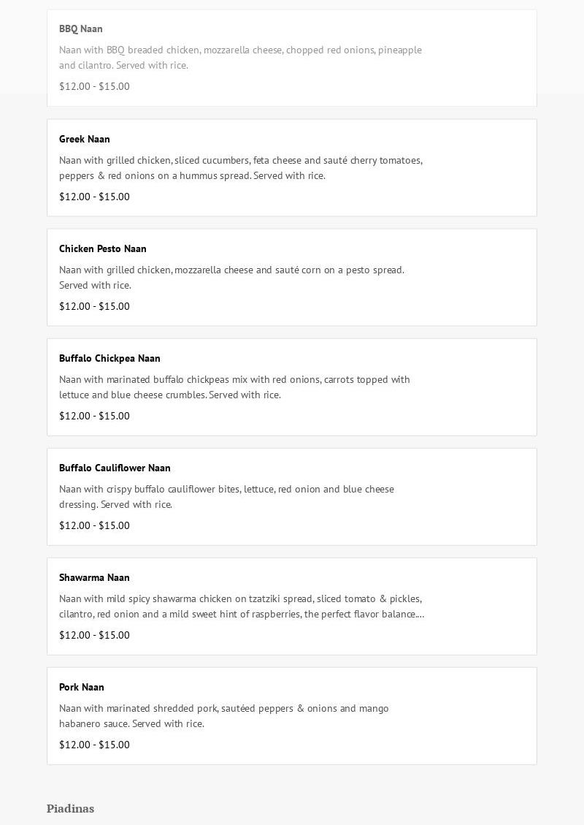The image size is (584, 825).
Task: Click the BBQ Naan price range
Action: (94, 86)
